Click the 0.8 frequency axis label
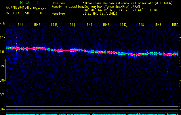The image size is (181, 115). click(x=2, y=80)
